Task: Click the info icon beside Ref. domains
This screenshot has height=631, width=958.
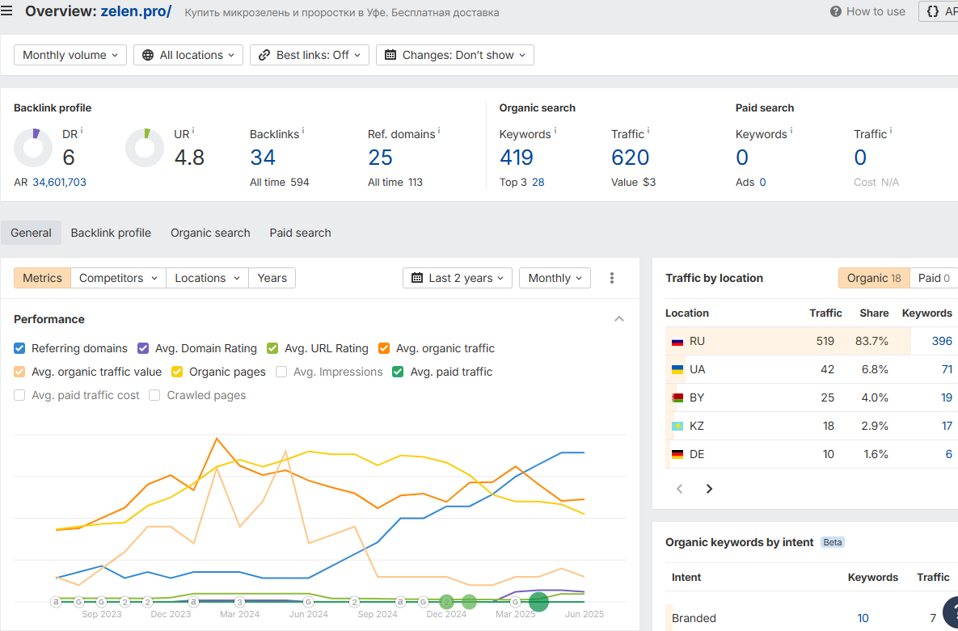Action: pyautogui.click(x=439, y=131)
